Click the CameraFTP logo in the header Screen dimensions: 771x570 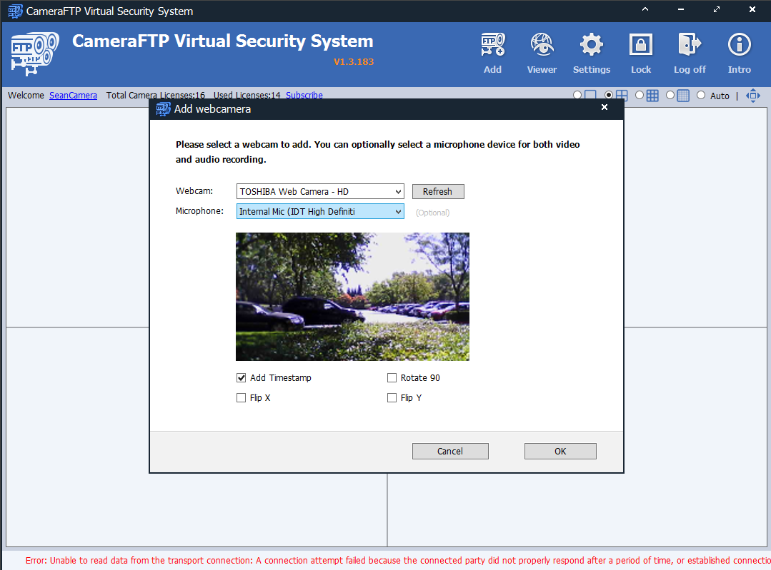31,53
